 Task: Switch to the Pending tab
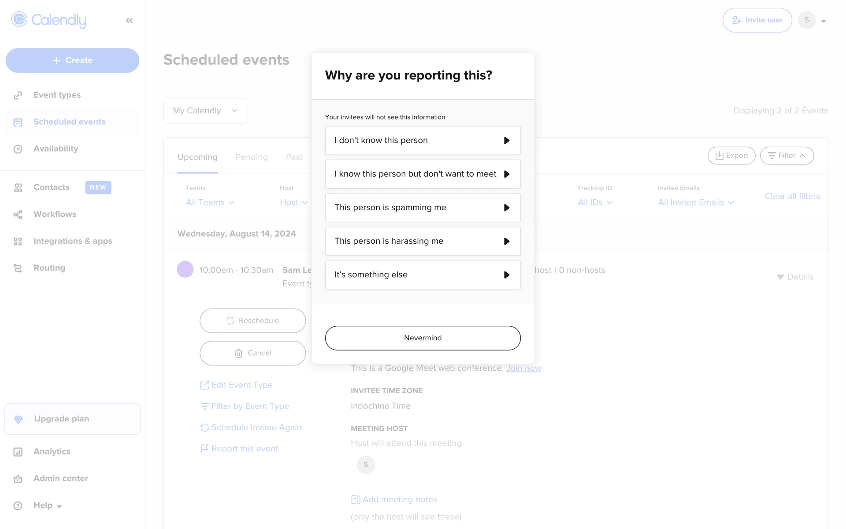251,157
